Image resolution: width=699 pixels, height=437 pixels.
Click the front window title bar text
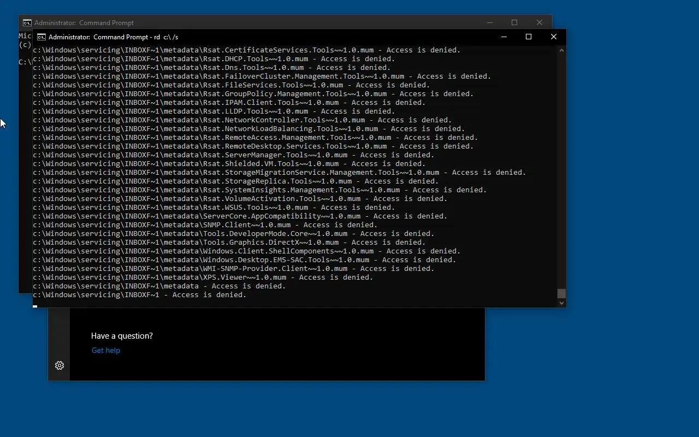114,37
